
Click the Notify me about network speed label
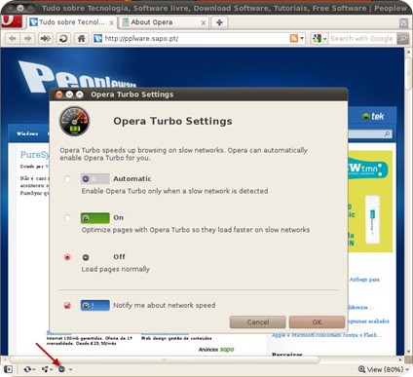coord(165,306)
